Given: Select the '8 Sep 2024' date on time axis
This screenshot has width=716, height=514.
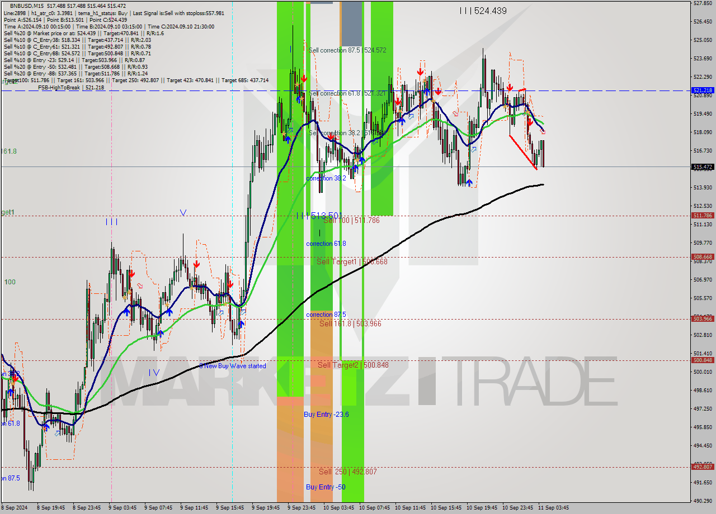Looking at the screenshot, I should pos(15,508).
